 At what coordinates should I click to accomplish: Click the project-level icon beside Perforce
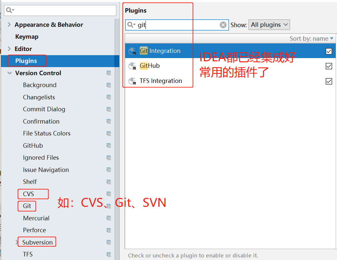click(109, 230)
